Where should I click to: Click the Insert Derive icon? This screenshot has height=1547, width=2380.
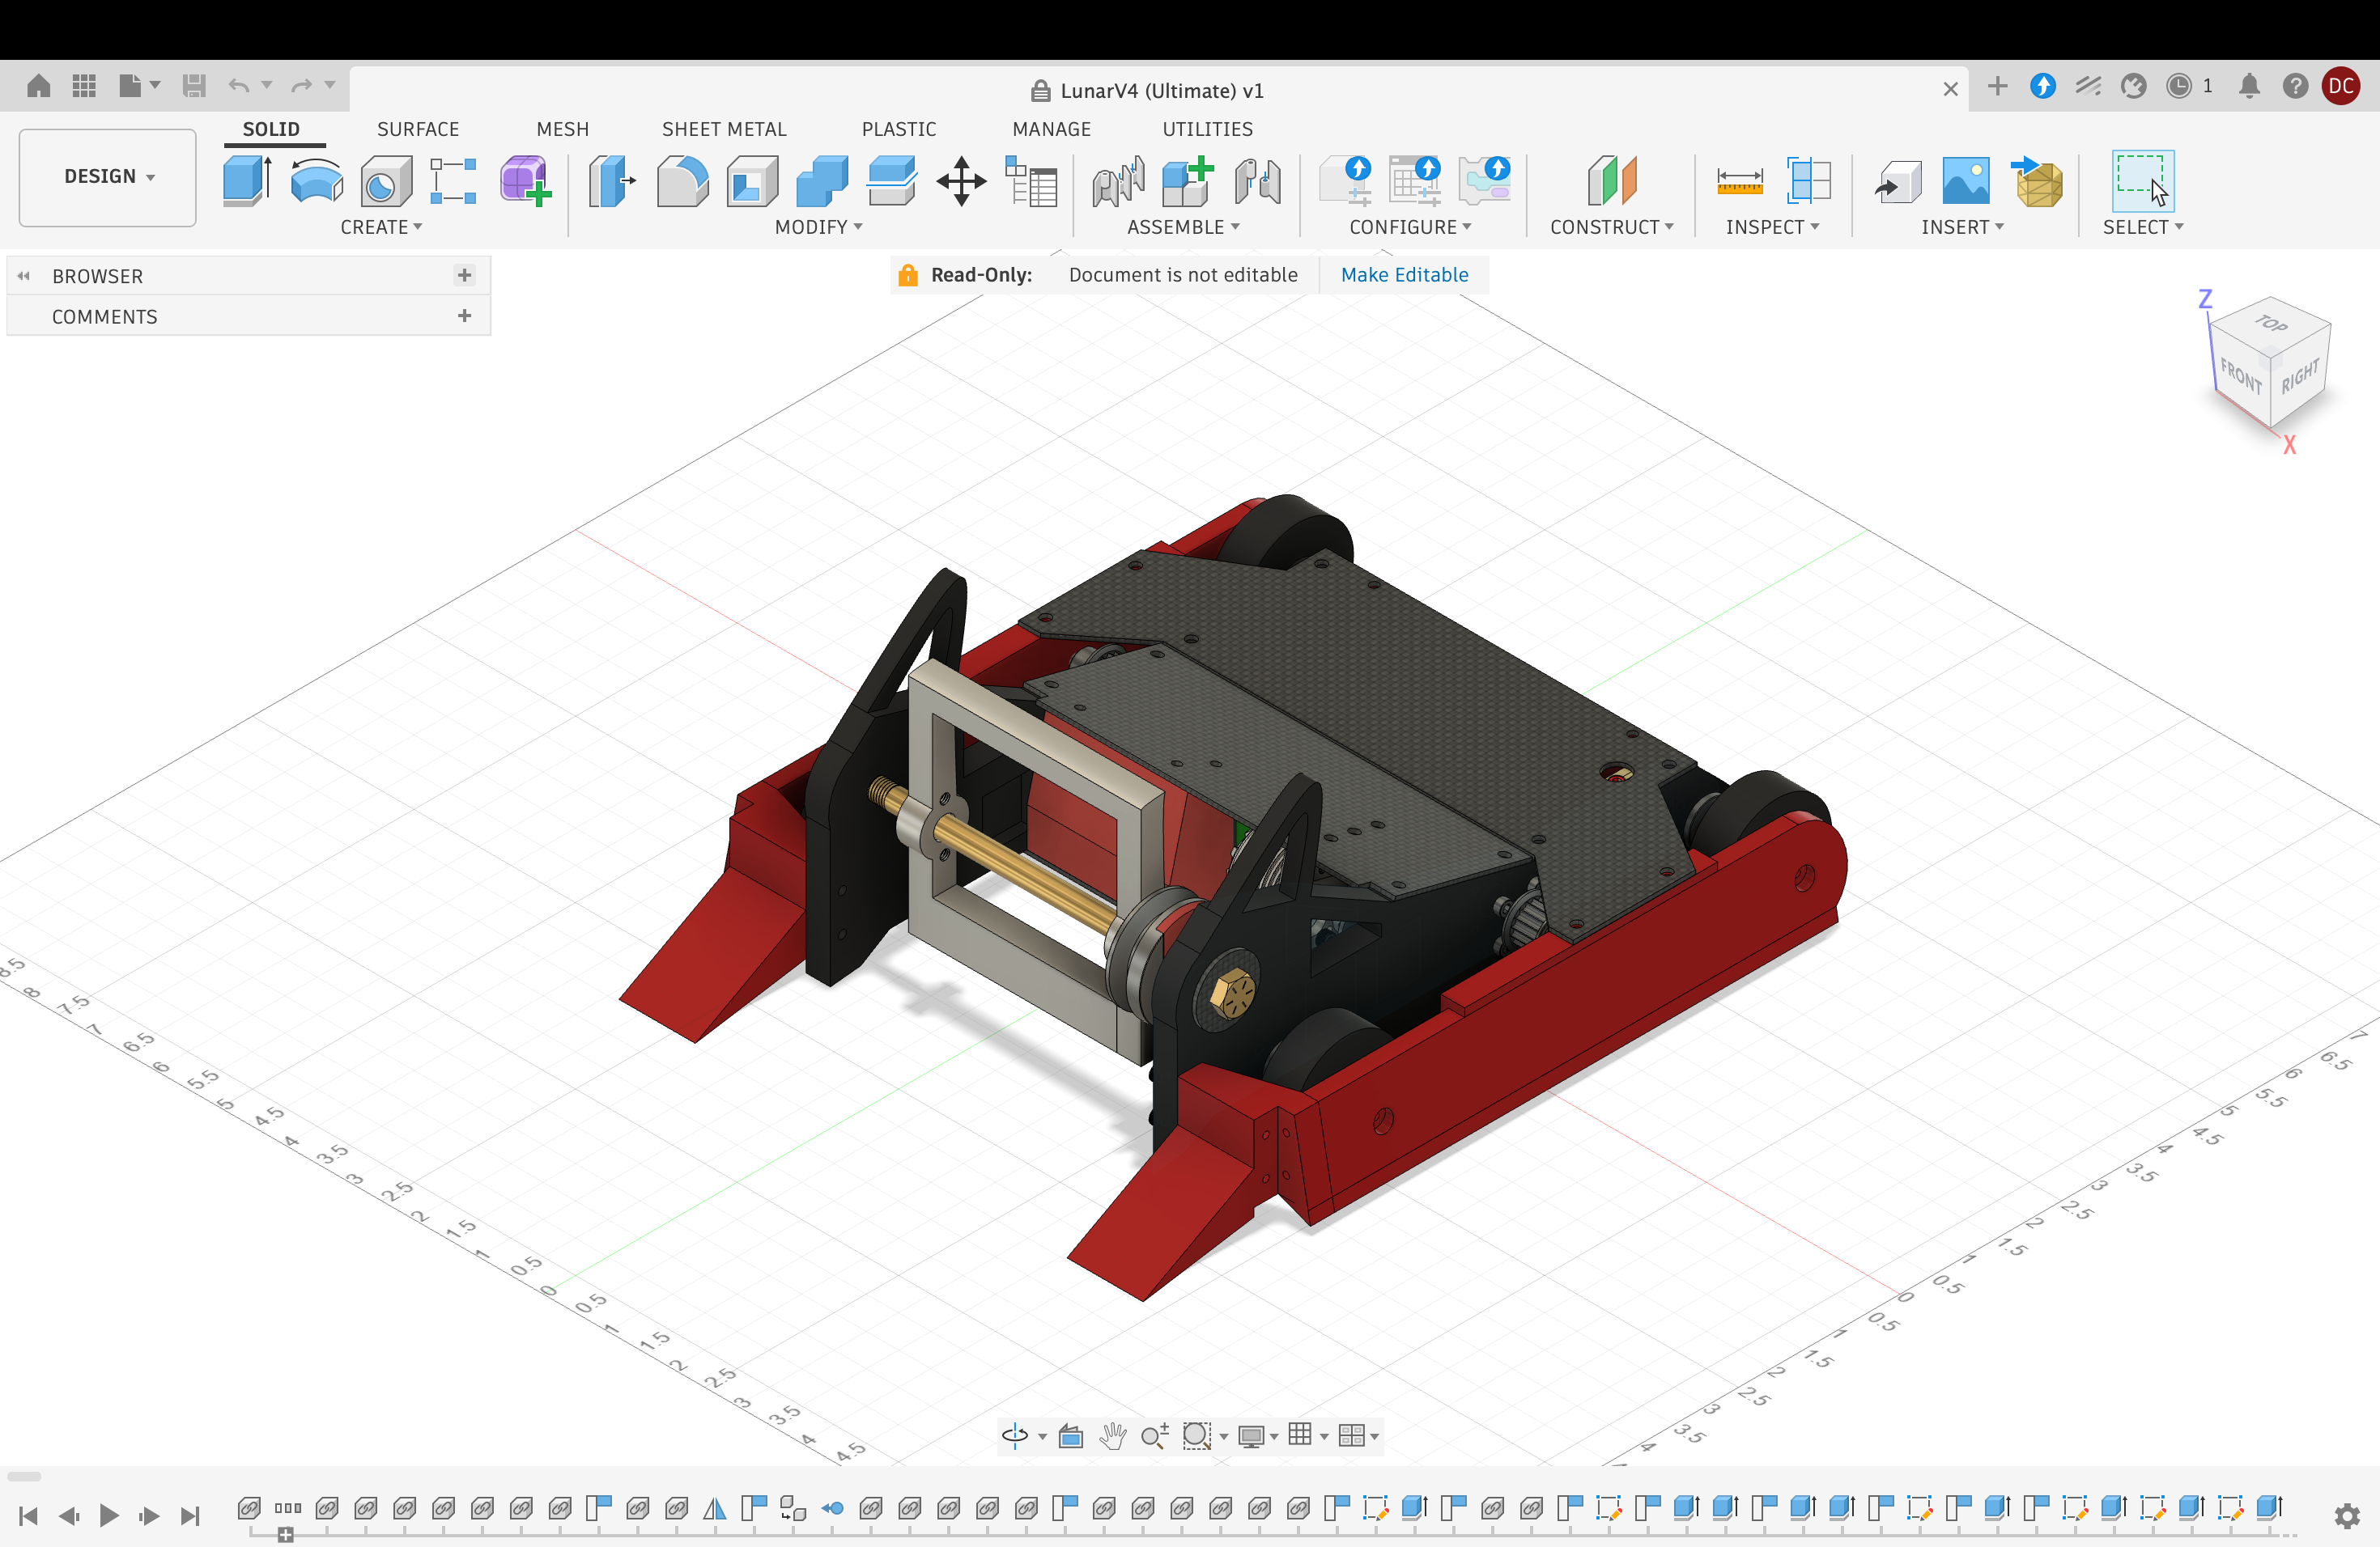pos(1897,182)
